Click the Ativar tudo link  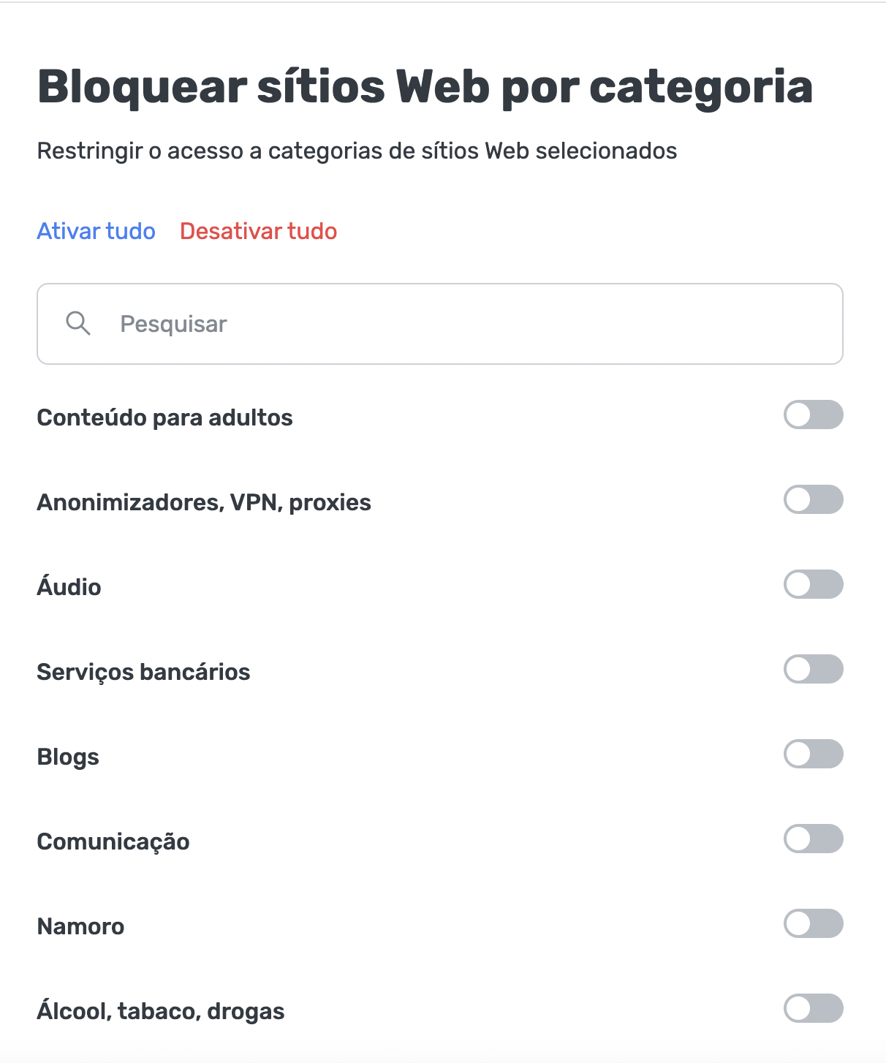[96, 231]
